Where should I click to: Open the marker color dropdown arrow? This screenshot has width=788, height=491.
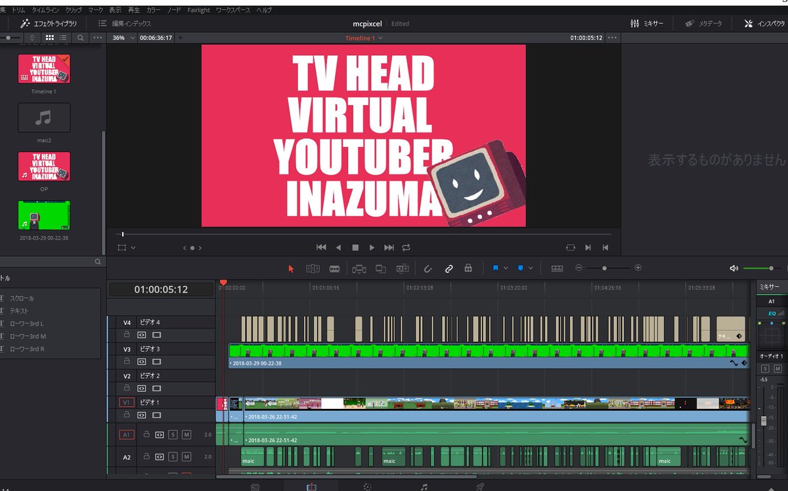[x=531, y=268]
